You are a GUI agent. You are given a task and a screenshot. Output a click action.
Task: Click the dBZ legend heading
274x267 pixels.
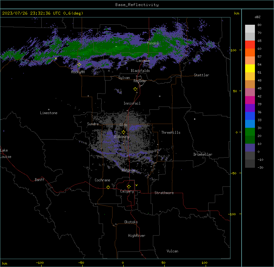point(257,17)
